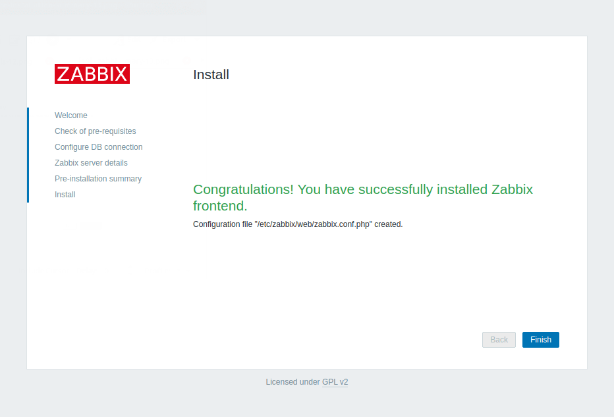614x417 pixels.
Task: Click the red ZABBIX logo
Action: (92, 74)
